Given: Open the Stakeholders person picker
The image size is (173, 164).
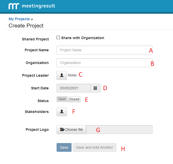Looking at the screenshot, I should coord(62,112).
